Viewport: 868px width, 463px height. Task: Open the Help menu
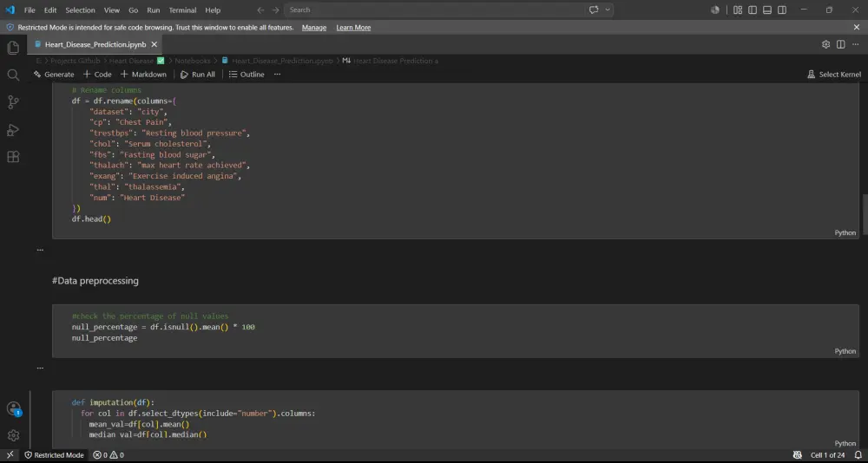coord(213,10)
